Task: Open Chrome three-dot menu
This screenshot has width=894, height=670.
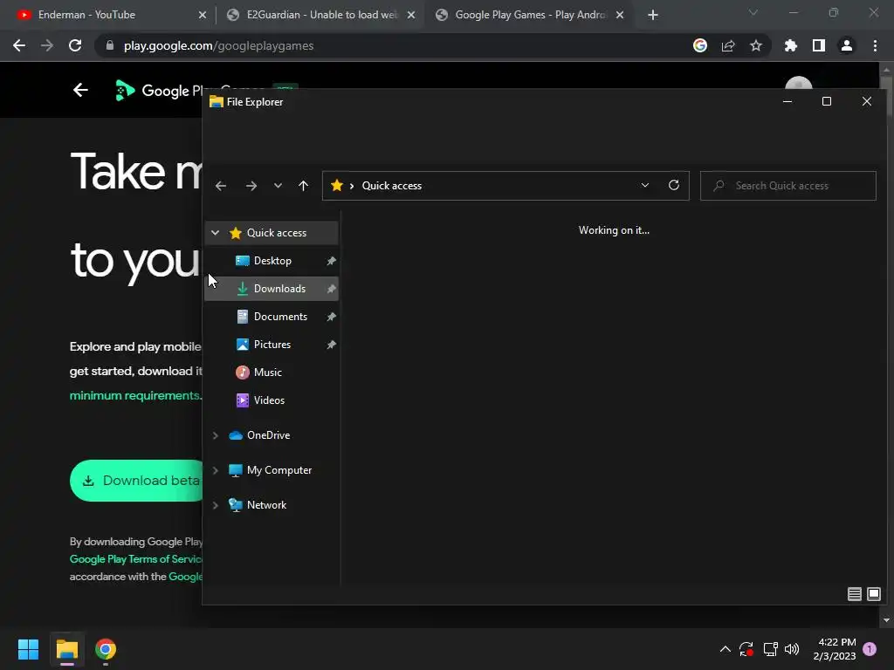Action: pyautogui.click(x=875, y=45)
